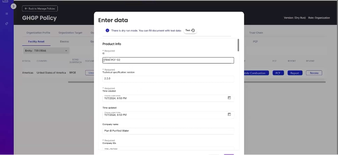Screen dimensions: 338x155
Task: Open the Trust Chain tab
Action: pyautogui.click(x=256, y=33)
